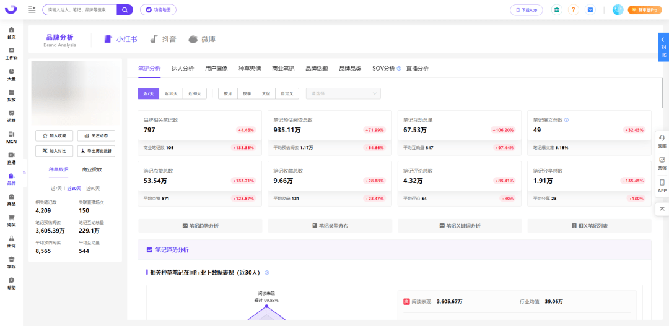This screenshot has height=326, width=669.
Task: Open 商品 products in sidebar
Action: pos(12,200)
